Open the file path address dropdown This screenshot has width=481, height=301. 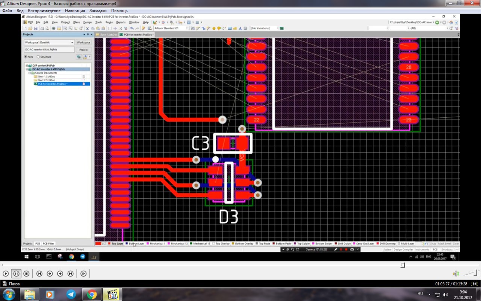point(433,22)
